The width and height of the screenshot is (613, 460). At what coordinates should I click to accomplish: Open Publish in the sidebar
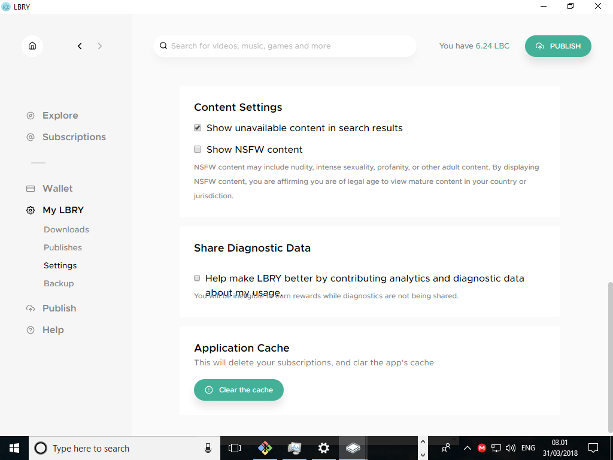tap(59, 308)
